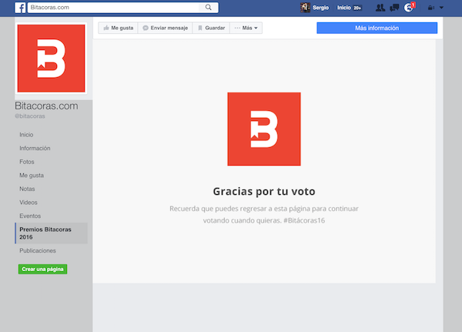
Task: Click the privacy lock shortcuts icon
Action: (430, 8)
